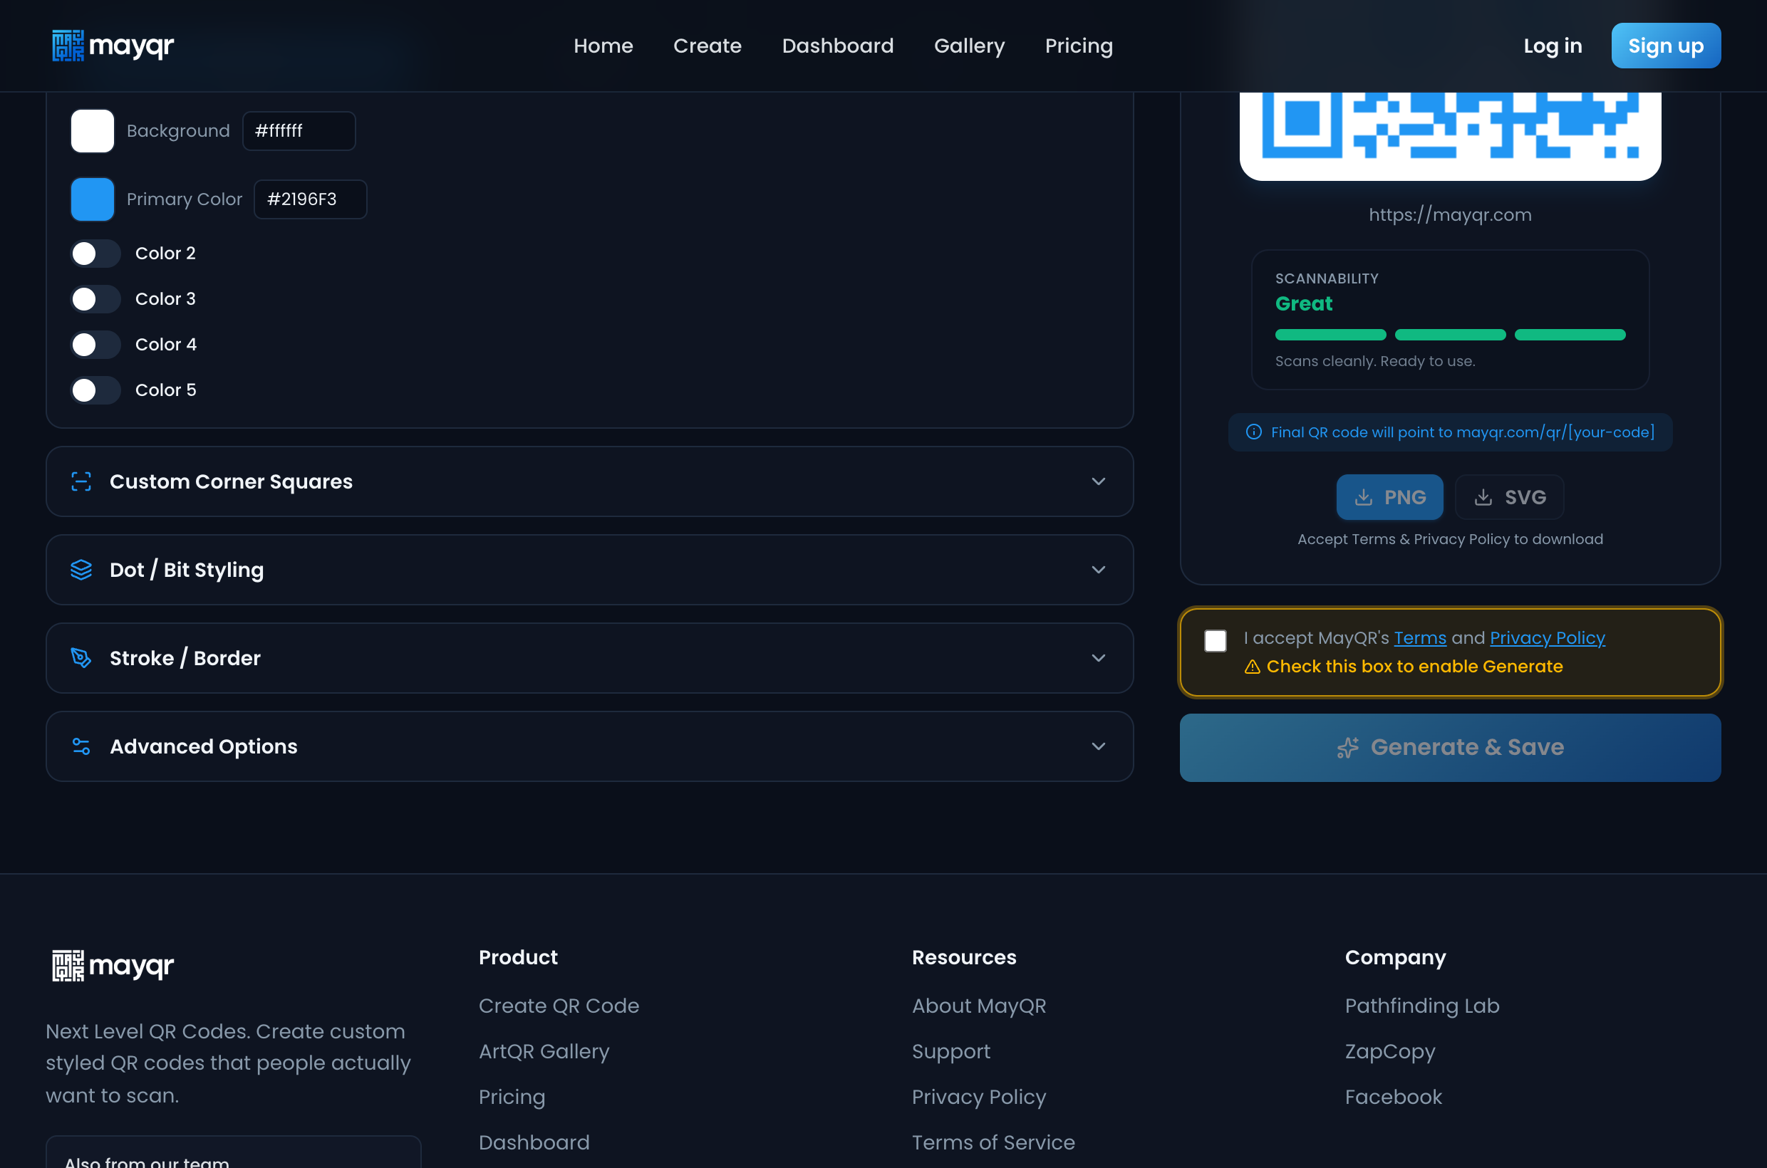Open the Stroke / Border chevron
Screen dimensions: 1767x1168
click(x=1098, y=658)
